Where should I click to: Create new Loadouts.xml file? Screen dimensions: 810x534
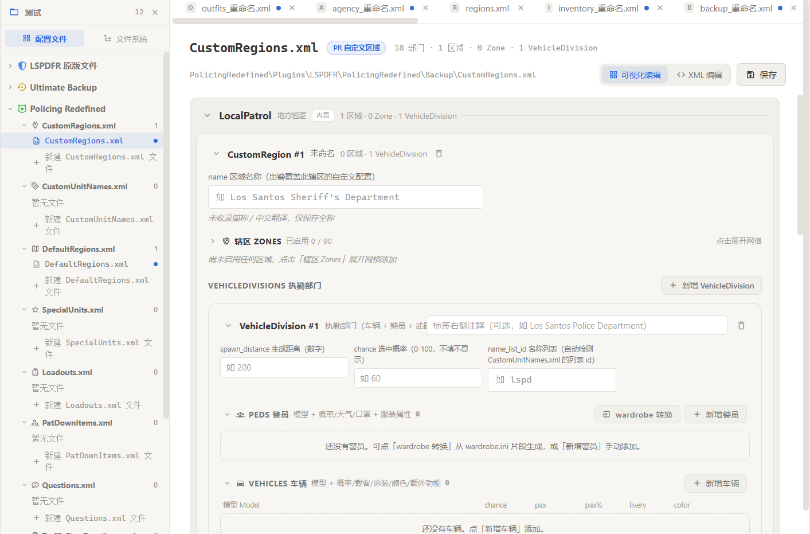tap(88, 405)
